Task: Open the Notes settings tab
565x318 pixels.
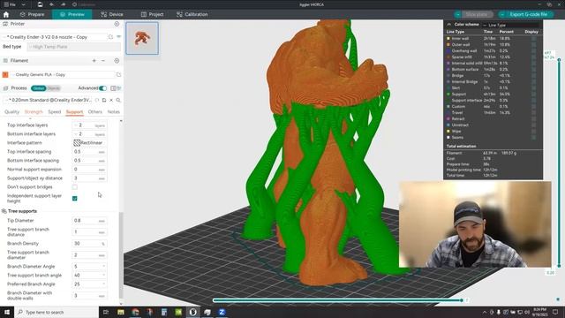Action: point(114,112)
